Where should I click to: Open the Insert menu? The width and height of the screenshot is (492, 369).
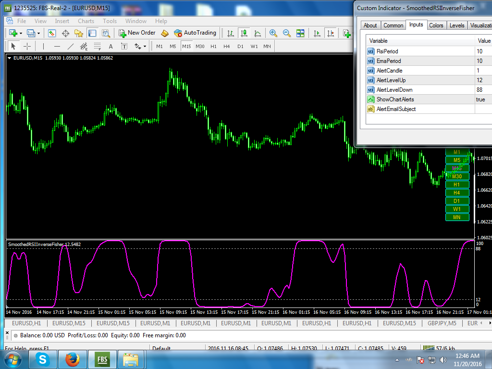pyautogui.click(x=62, y=21)
